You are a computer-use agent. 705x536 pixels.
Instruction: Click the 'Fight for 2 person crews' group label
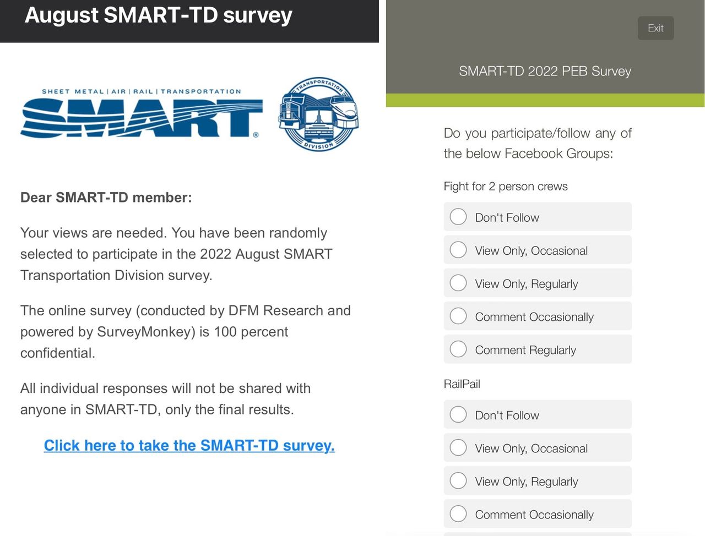(506, 187)
